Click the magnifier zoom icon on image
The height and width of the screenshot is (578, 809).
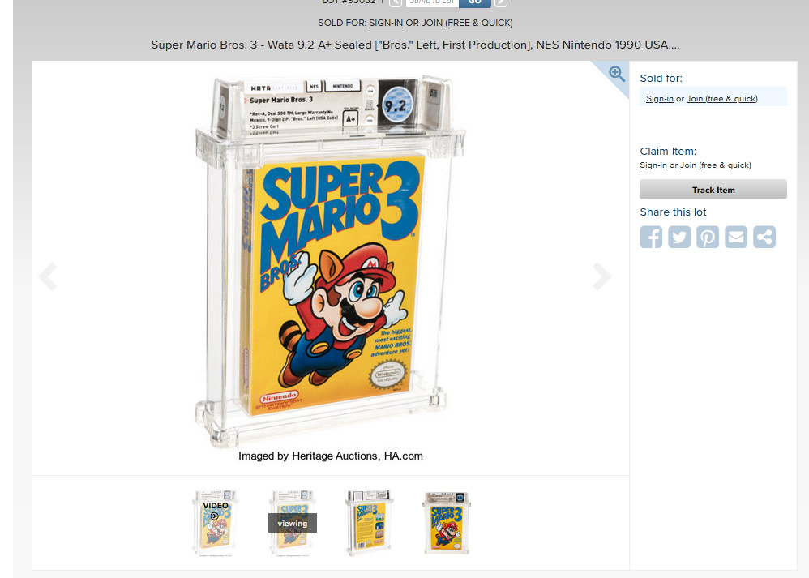click(x=617, y=74)
